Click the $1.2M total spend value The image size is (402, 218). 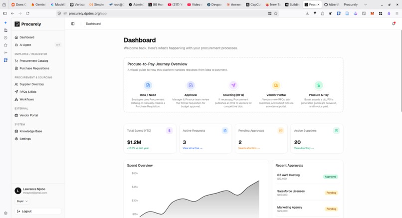click(x=134, y=142)
